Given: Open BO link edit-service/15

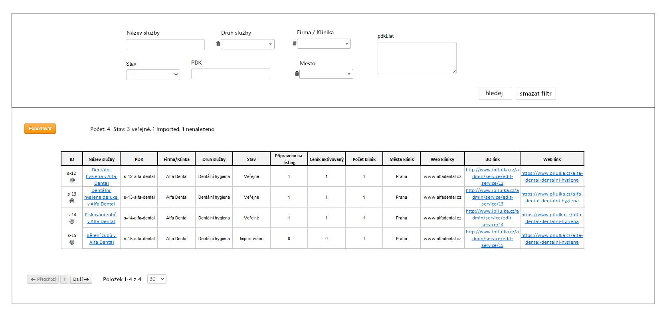Looking at the screenshot, I should coord(492,239).
